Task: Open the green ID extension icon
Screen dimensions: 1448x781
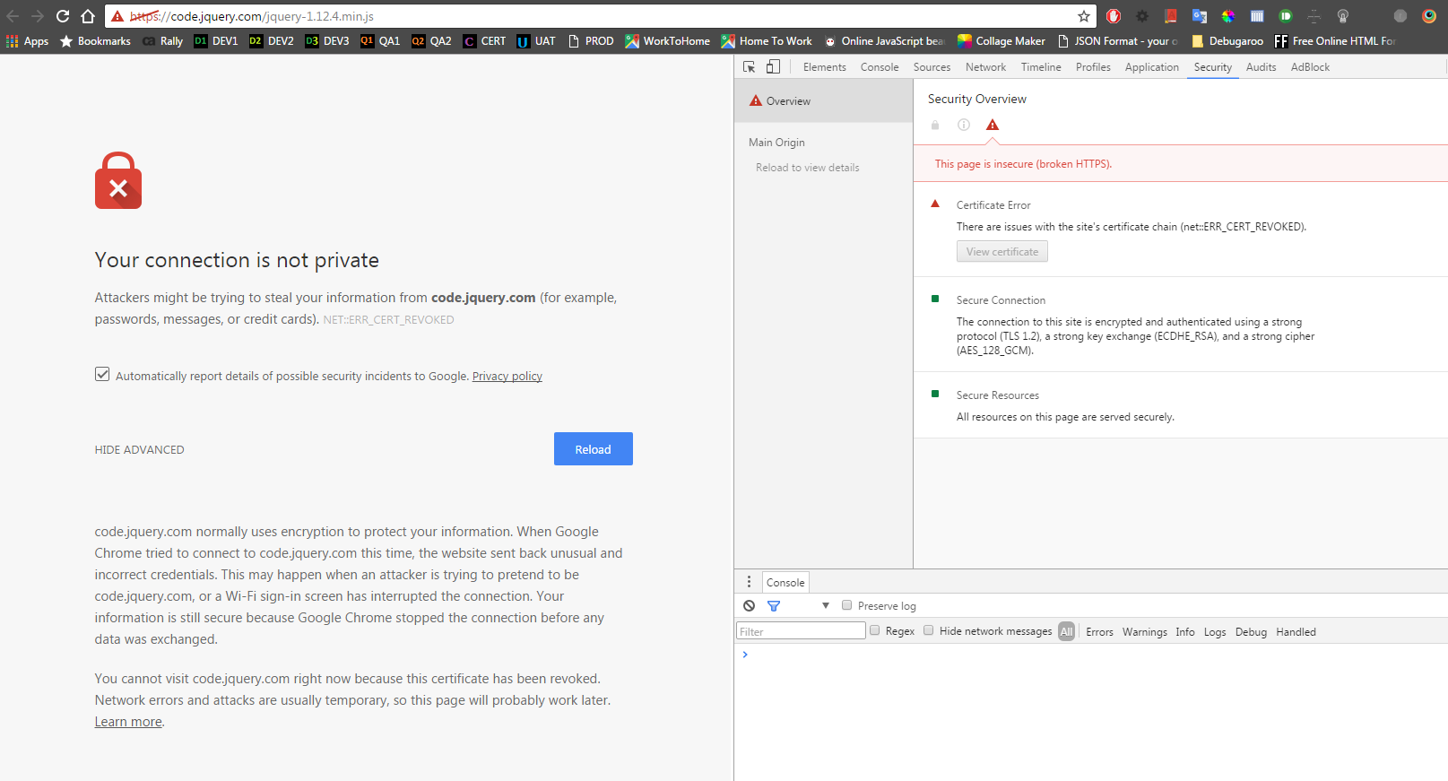Action: coord(1286,16)
